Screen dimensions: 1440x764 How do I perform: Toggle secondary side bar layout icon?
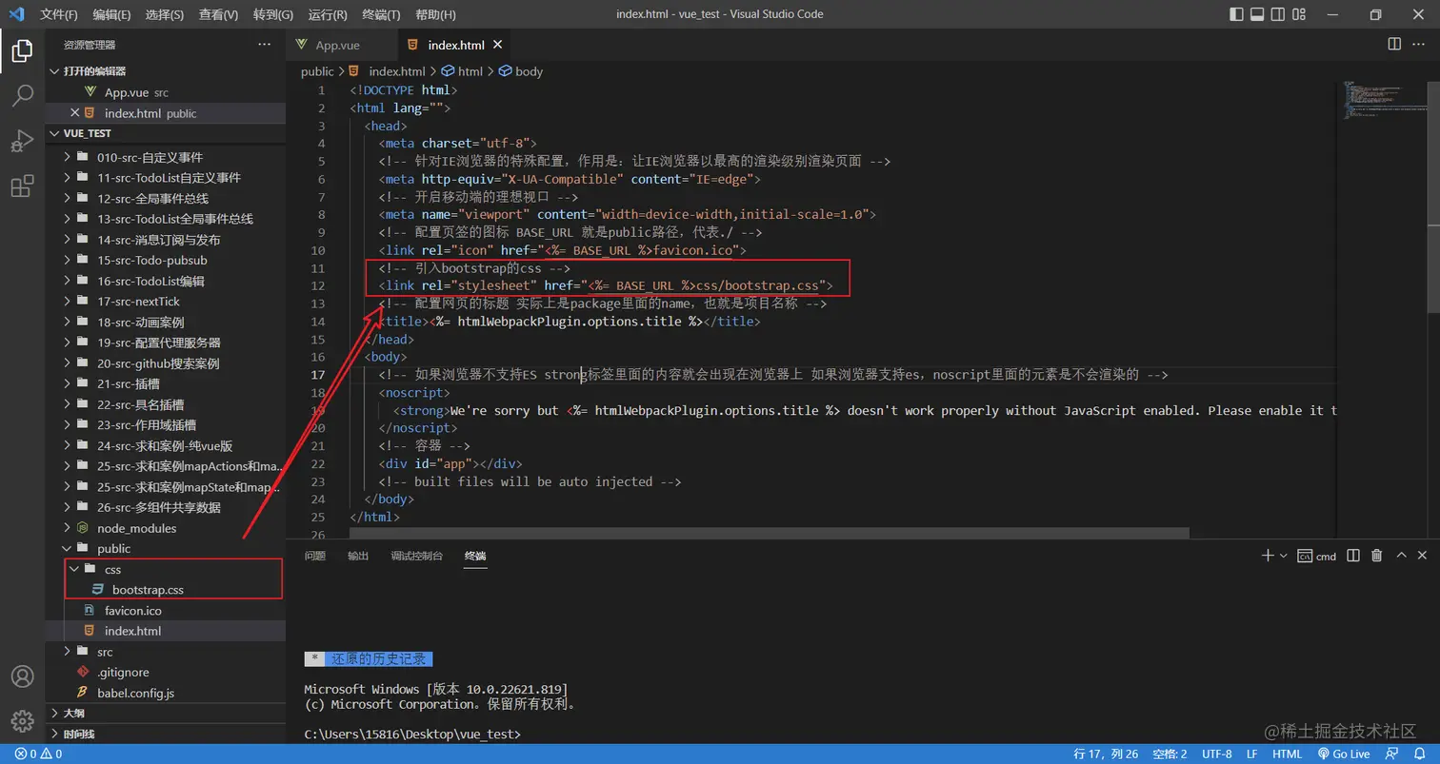pyautogui.click(x=1277, y=14)
